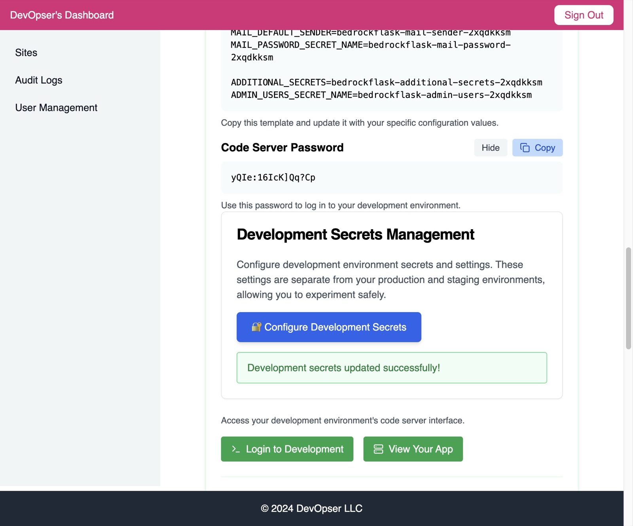Click Login to Development button
Image resolution: width=633 pixels, height=526 pixels.
(287, 449)
